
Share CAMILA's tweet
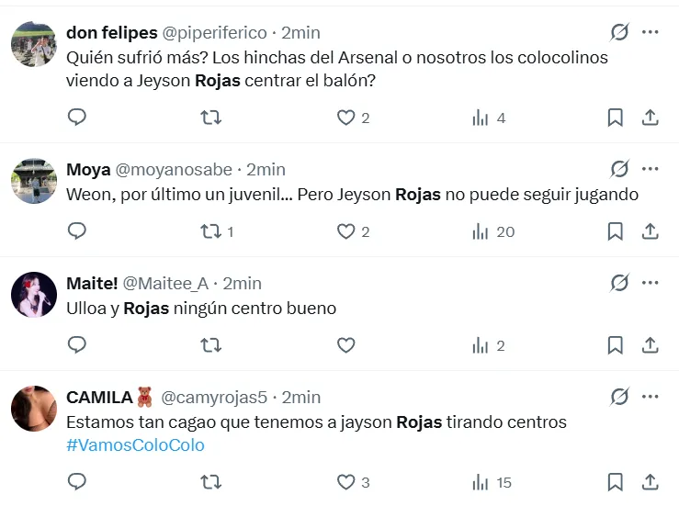[x=650, y=482]
